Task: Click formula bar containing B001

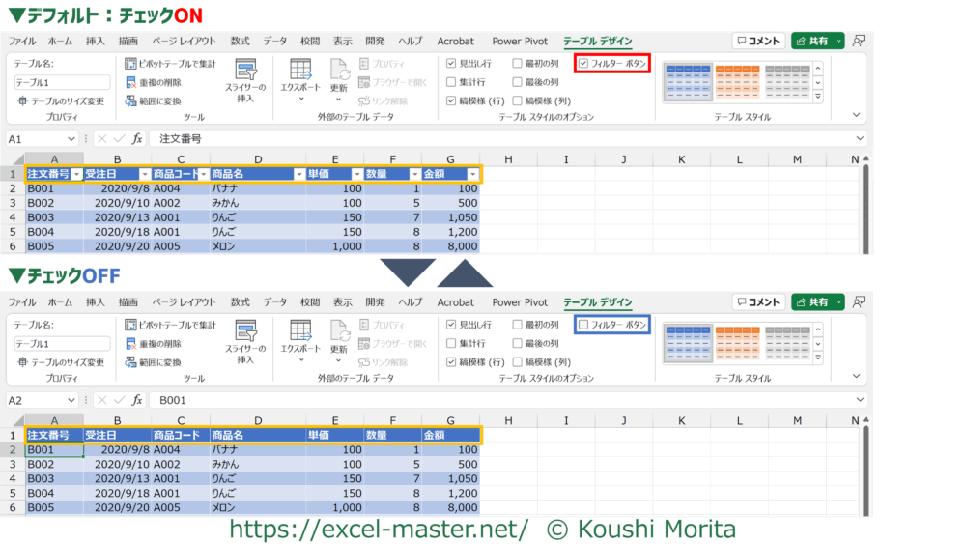Action: tap(483, 399)
